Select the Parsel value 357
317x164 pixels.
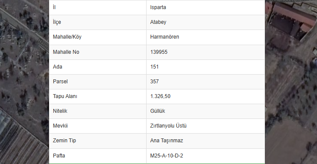click(154, 82)
